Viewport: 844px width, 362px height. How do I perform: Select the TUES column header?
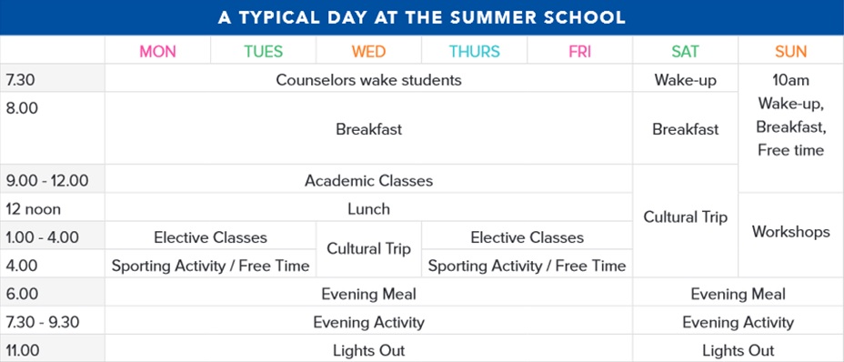[263, 51]
